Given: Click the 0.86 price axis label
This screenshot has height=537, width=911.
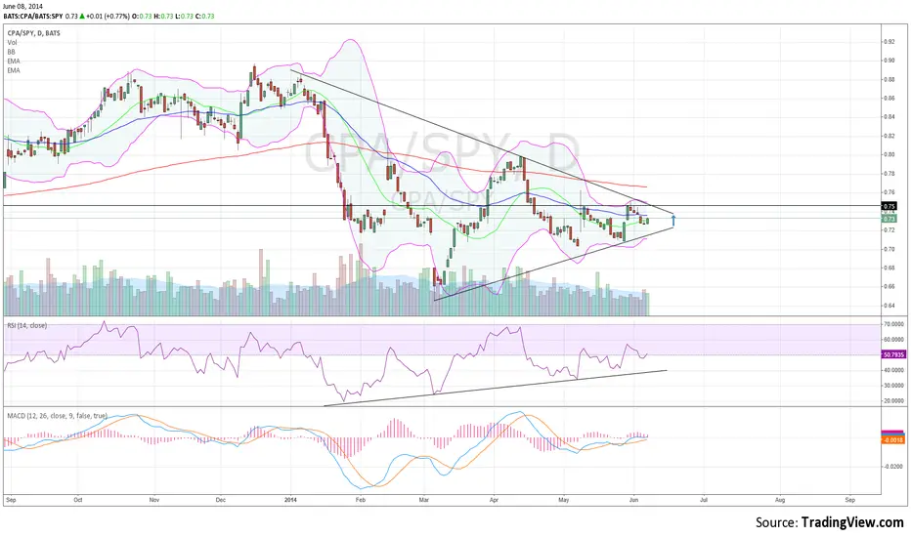Looking at the screenshot, I should pyautogui.click(x=889, y=98).
